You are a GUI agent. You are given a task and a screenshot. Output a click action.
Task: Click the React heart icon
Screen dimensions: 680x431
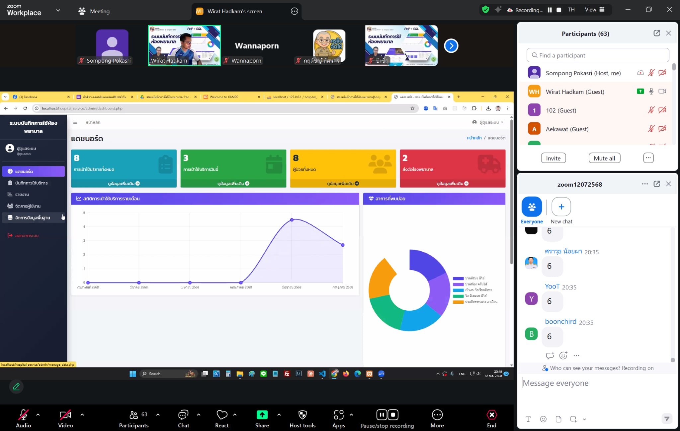point(222,415)
